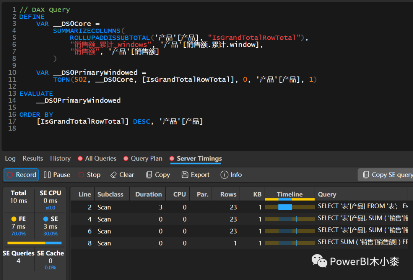Select the line 8 Scan row
The width and height of the screenshot is (413, 280).
[239, 243]
